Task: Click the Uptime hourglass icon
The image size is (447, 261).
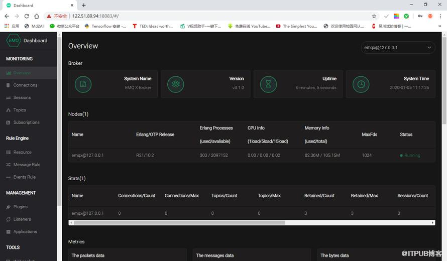Action: (268, 84)
